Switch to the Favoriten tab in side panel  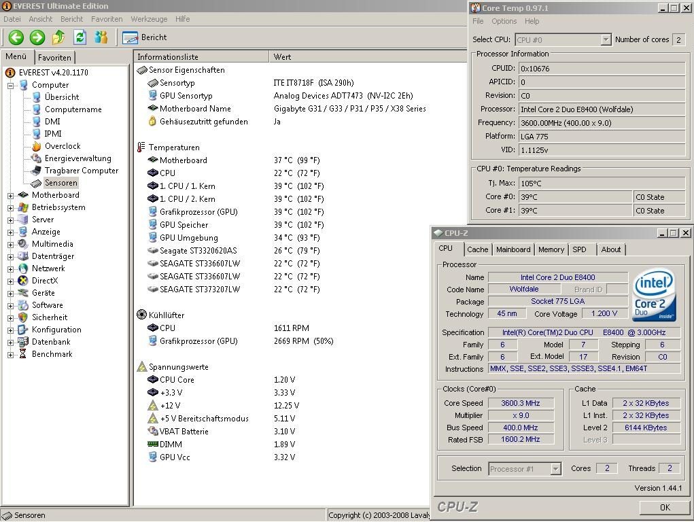coord(54,58)
